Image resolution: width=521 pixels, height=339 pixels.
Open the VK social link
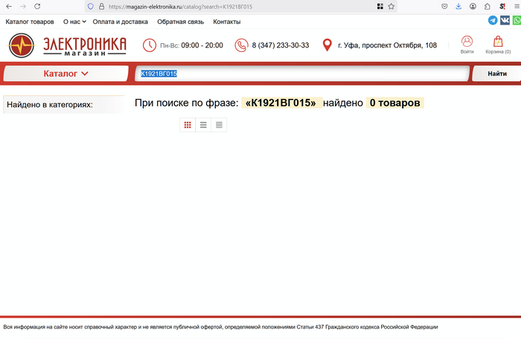pyautogui.click(x=505, y=20)
